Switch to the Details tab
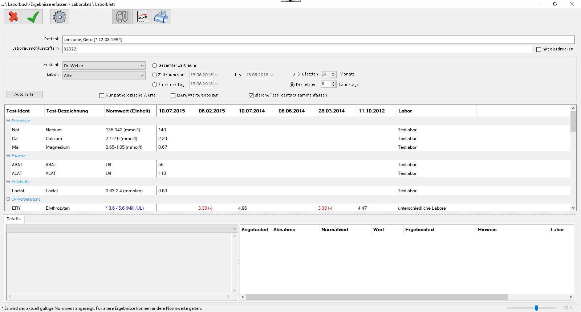Image resolution: width=581 pixels, height=312 pixels. pos(14,219)
